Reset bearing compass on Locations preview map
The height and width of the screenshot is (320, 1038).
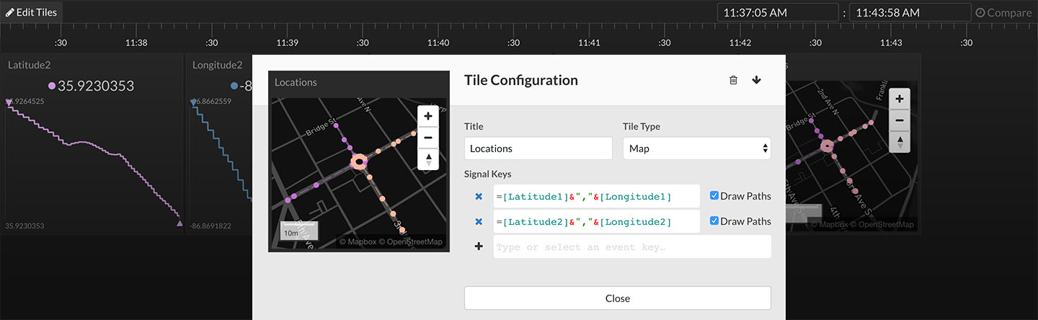pos(428,159)
